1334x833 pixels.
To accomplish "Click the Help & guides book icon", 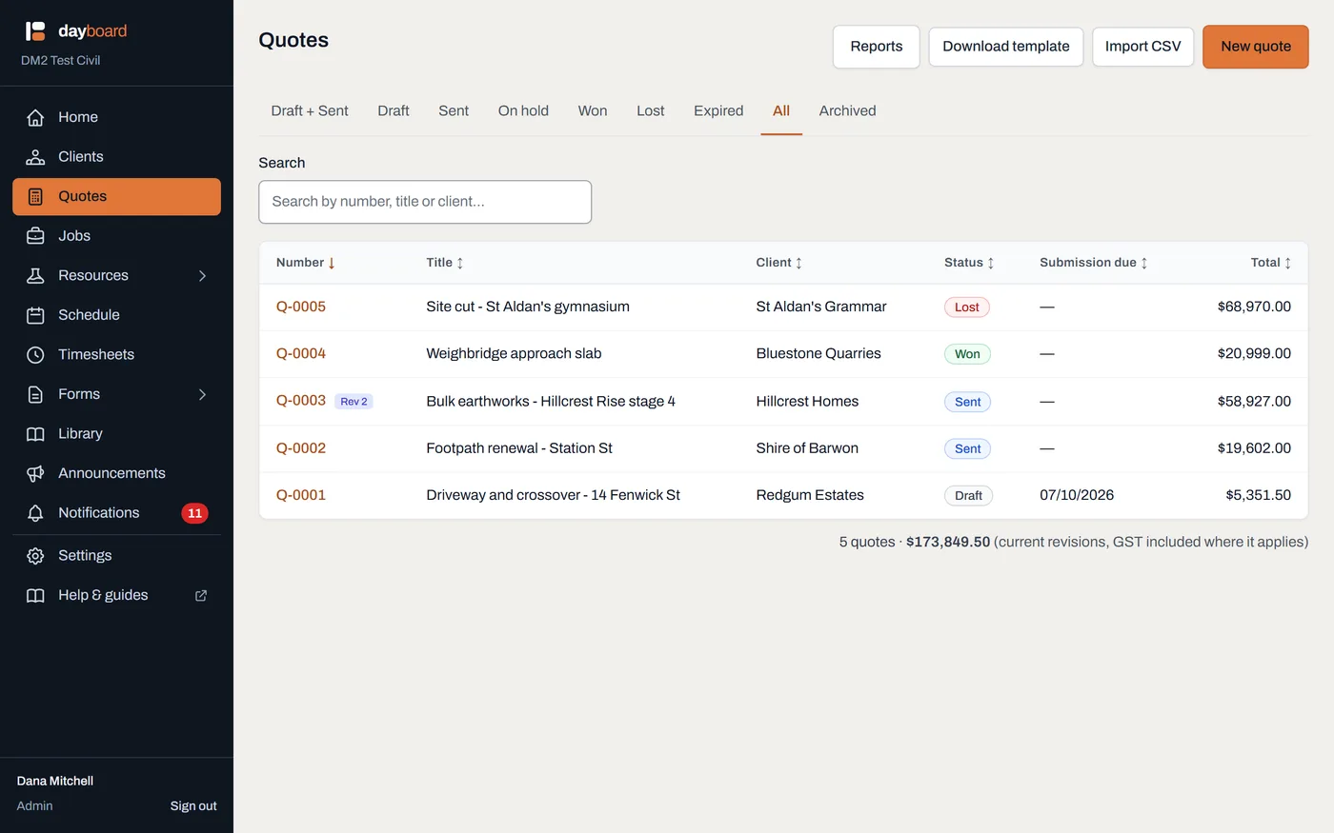I will coord(35,595).
